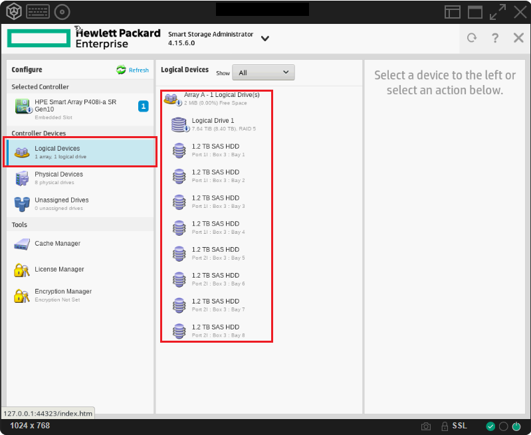
Task: Click the '1 array, 1 logical drive' subtitle
Action: click(60, 157)
